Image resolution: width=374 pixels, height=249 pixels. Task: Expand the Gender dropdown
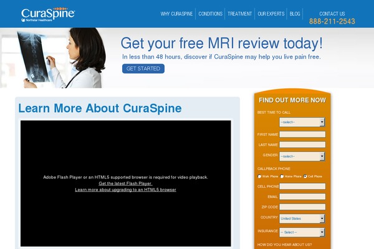(302, 156)
